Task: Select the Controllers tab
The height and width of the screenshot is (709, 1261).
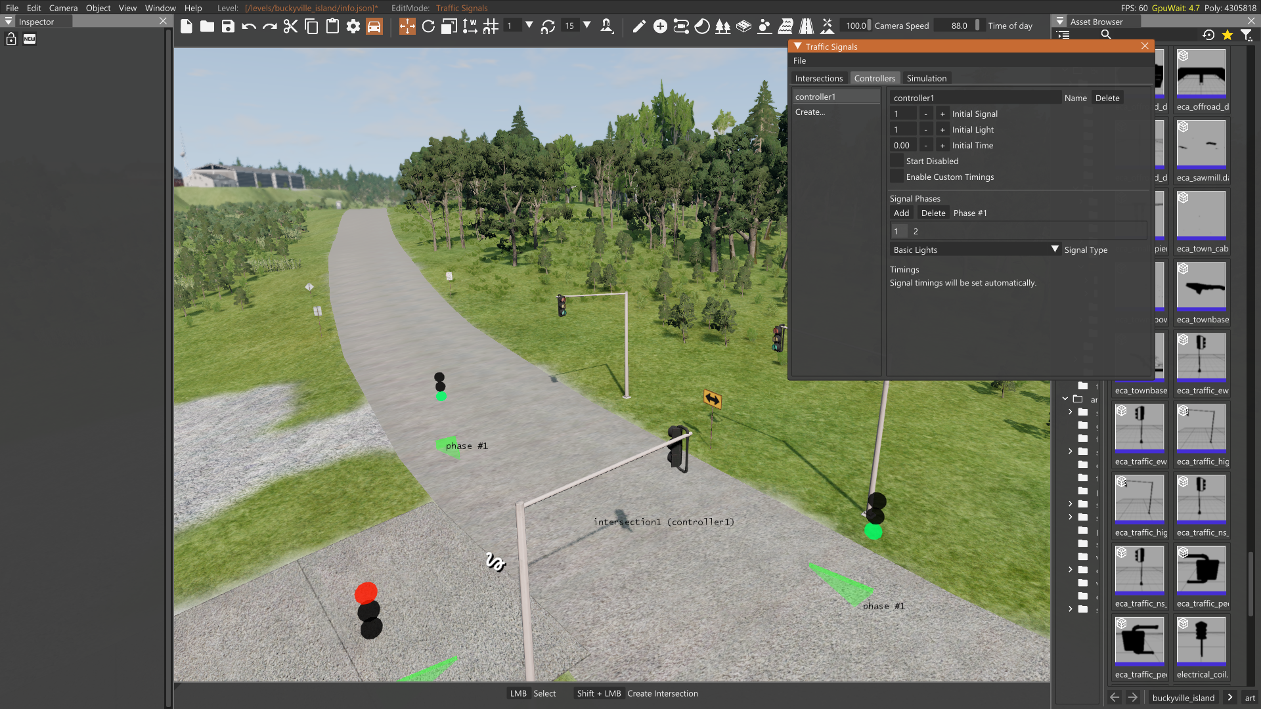Action: pos(875,78)
